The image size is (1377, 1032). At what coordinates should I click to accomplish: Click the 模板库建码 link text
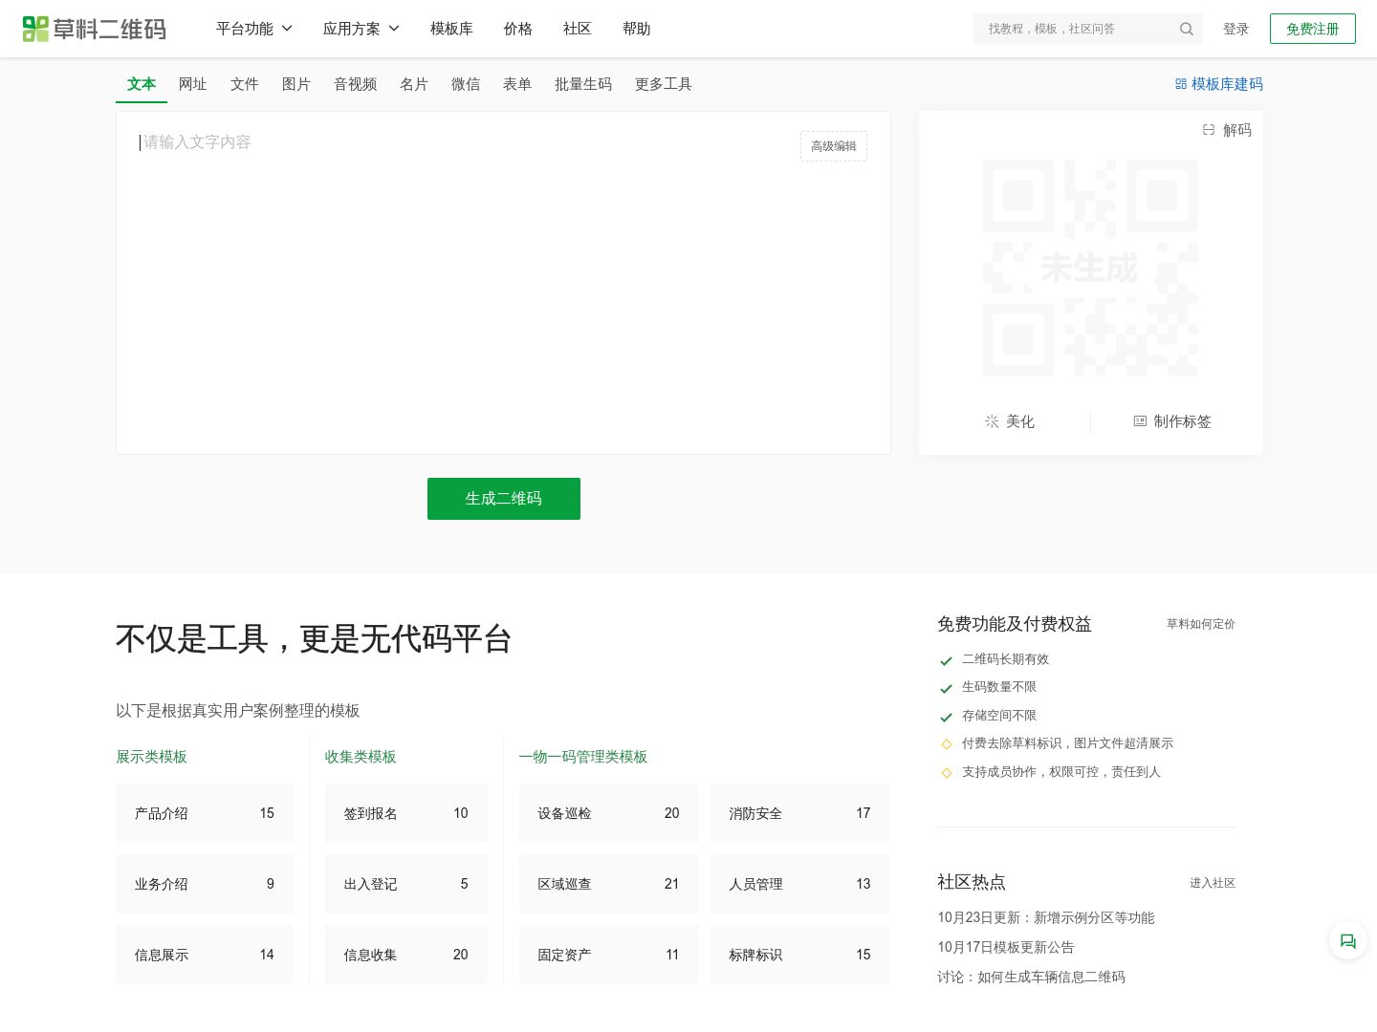click(x=1227, y=84)
